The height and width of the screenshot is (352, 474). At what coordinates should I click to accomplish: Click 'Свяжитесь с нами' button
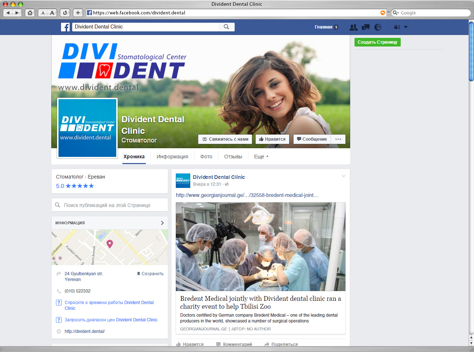click(x=225, y=139)
